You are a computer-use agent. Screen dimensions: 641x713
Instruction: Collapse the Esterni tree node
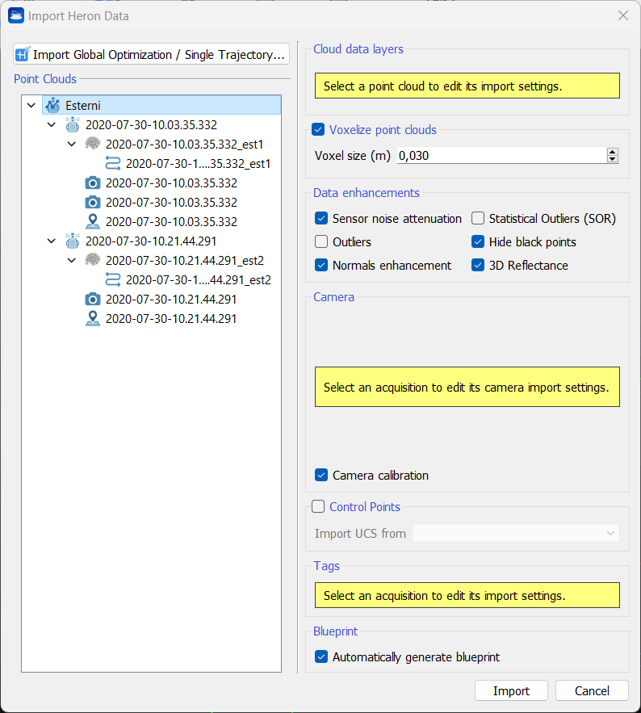click(x=31, y=106)
